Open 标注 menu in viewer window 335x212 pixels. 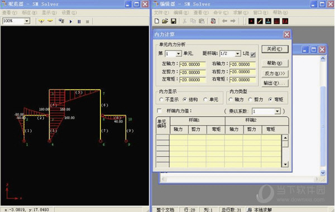30,13
